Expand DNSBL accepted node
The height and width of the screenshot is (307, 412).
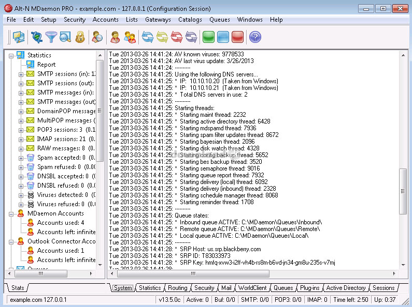click(21, 177)
